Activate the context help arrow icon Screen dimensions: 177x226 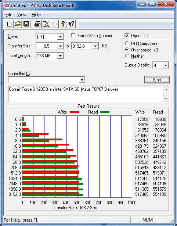[x=71, y=24]
